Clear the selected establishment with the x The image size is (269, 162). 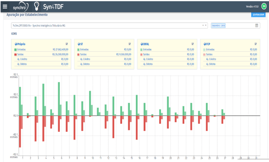[x=203, y=25]
